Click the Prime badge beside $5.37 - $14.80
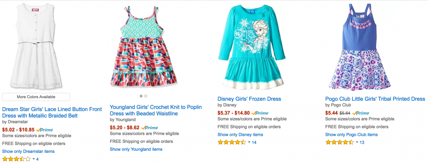 [x=260, y=113]
